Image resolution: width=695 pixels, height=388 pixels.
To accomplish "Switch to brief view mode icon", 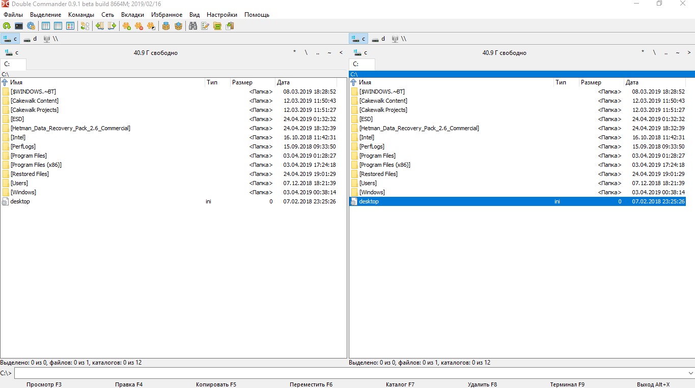I will point(46,26).
